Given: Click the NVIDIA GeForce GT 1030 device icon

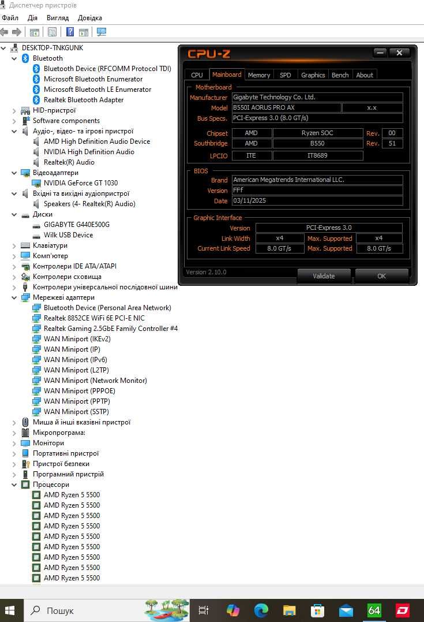Looking at the screenshot, I should click(x=36, y=183).
